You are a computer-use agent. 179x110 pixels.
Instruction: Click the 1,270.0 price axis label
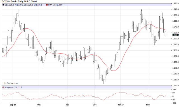[x=176, y=68]
